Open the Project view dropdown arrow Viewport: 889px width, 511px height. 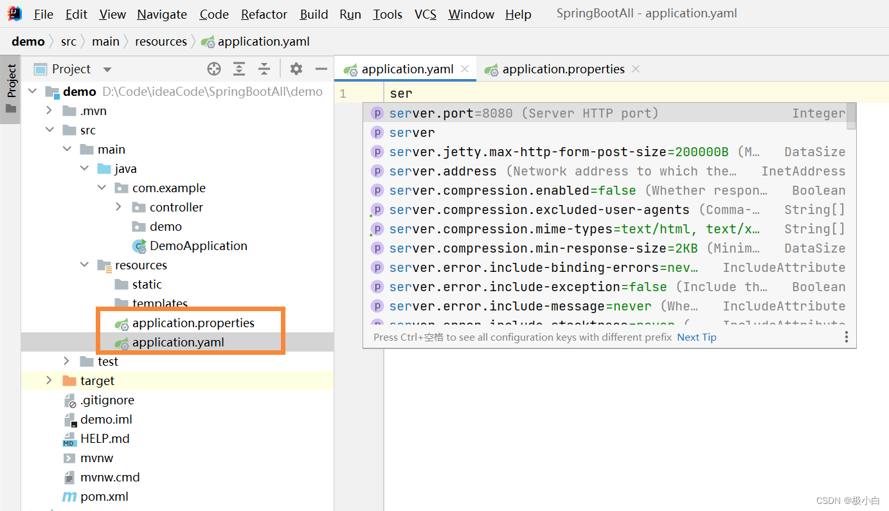pyautogui.click(x=107, y=69)
